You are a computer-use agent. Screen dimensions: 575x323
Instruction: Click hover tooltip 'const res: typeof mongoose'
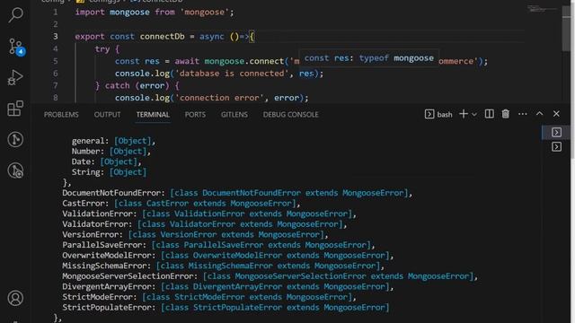click(x=369, y=58)
